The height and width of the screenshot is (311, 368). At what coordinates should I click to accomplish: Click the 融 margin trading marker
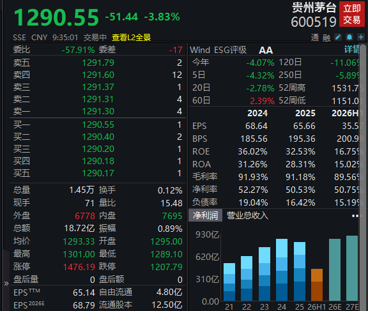tap(326, 38)
